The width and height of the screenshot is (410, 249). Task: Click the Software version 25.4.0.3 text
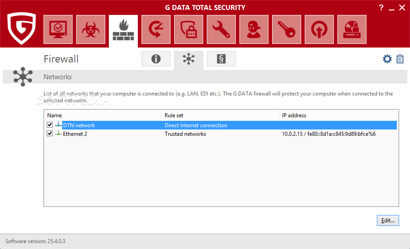tap(35, 241)
